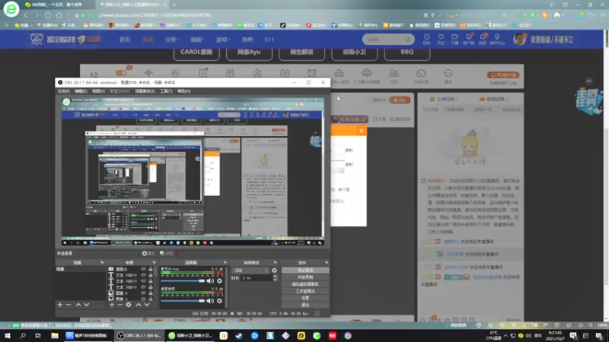Adjust the transition duration stepper arrows

point(275,277)
